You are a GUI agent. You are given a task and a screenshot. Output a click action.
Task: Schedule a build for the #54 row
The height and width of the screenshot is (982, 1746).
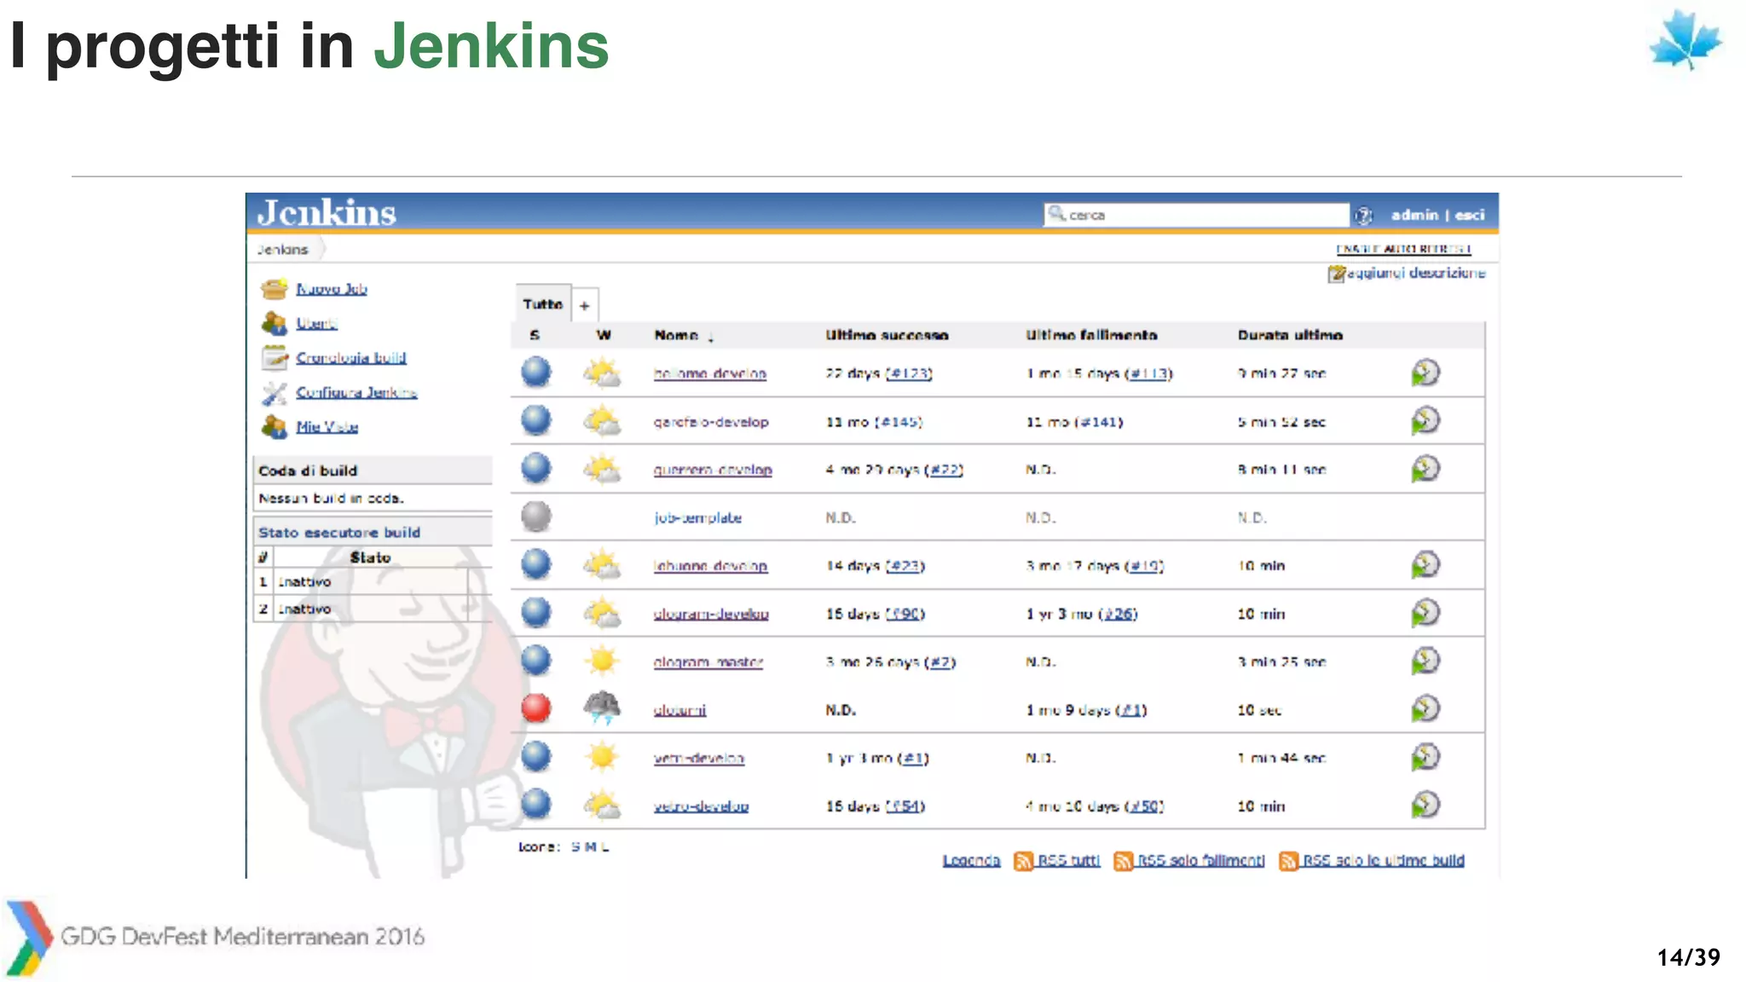point(1425,805)
